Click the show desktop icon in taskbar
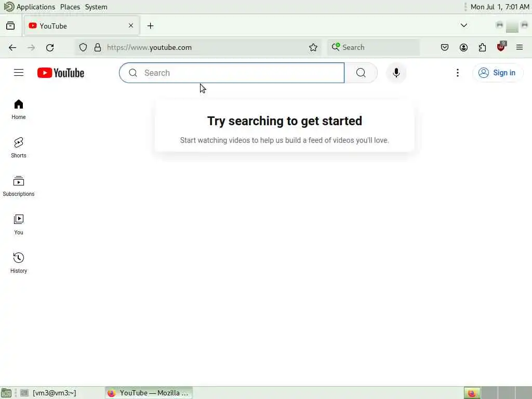The image size is (532, 399). (x=6, y=393)
